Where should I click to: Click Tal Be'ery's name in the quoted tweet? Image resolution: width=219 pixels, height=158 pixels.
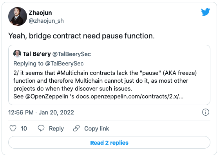(37, 54)
